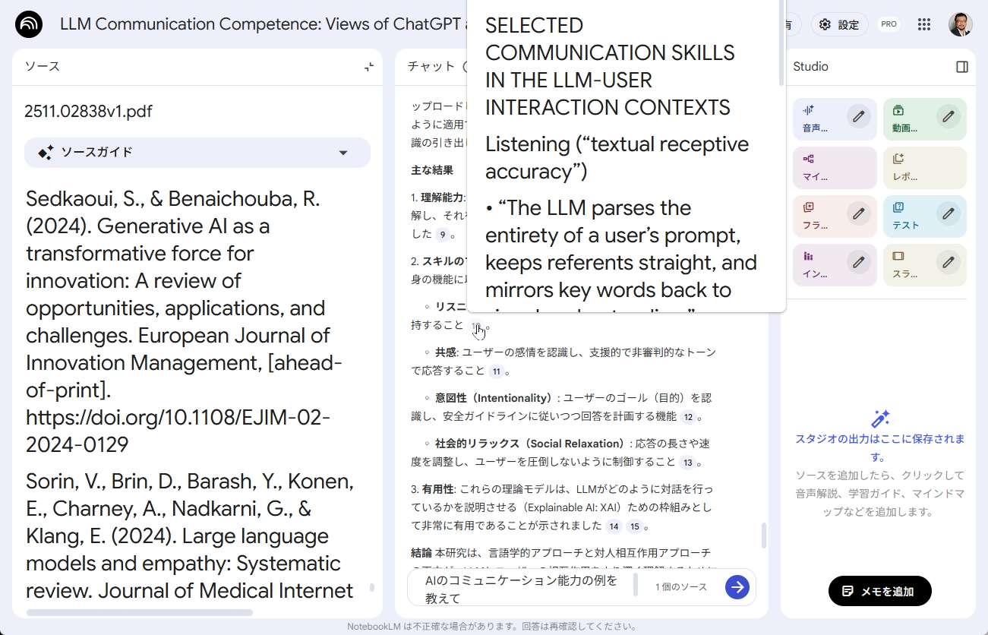
Task: Click the popup text Listening ("textual receptive accuracy")
Action: [x=617, y=158]
